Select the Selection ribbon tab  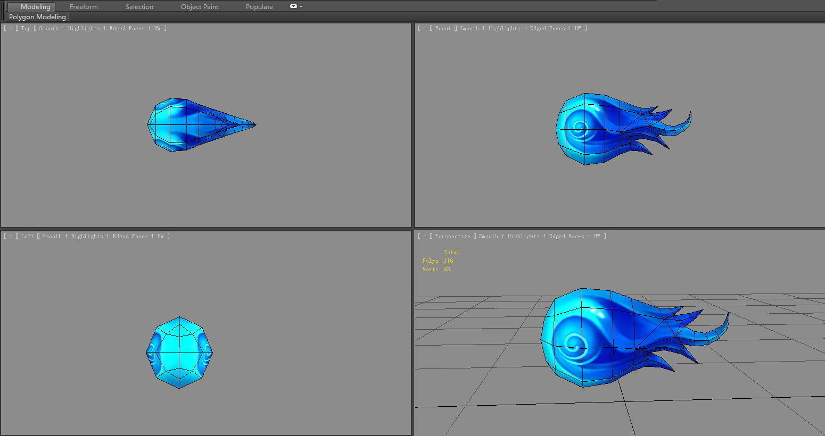tap(139, 6)
